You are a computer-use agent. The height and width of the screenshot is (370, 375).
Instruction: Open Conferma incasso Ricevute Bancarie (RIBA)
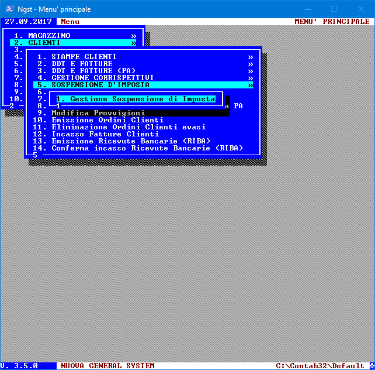coord(147,148)
